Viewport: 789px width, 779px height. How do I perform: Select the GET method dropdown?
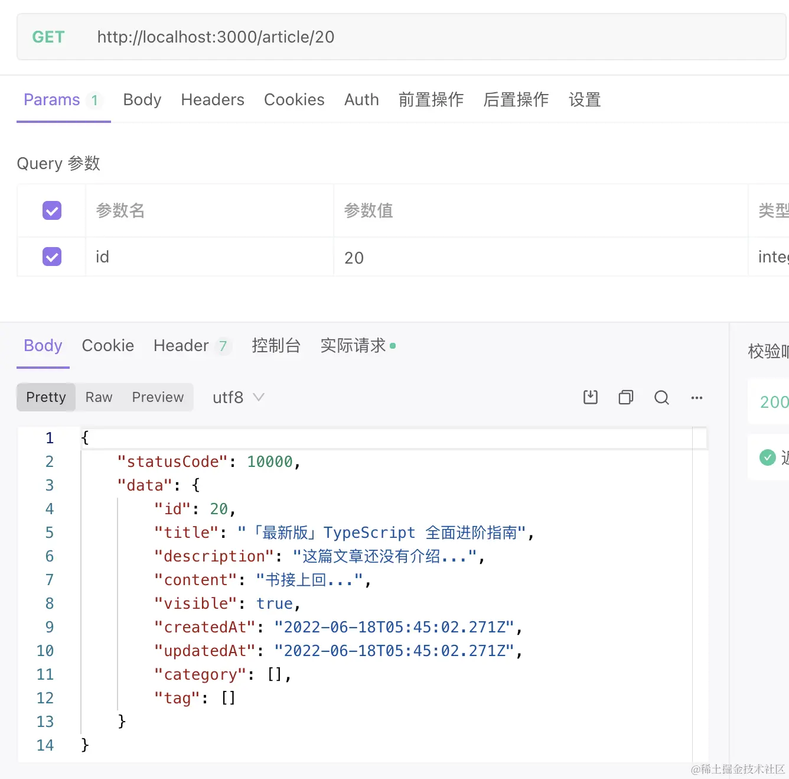click(48, 37)
